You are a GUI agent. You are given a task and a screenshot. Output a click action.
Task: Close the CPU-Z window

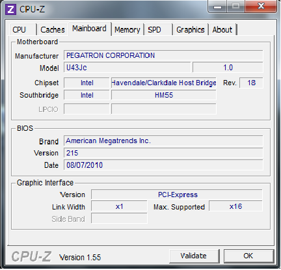261,7
